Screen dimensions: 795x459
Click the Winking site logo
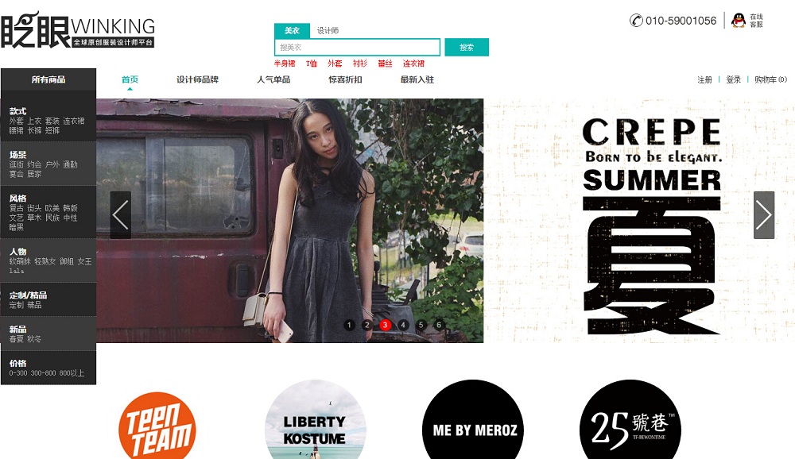78,30
